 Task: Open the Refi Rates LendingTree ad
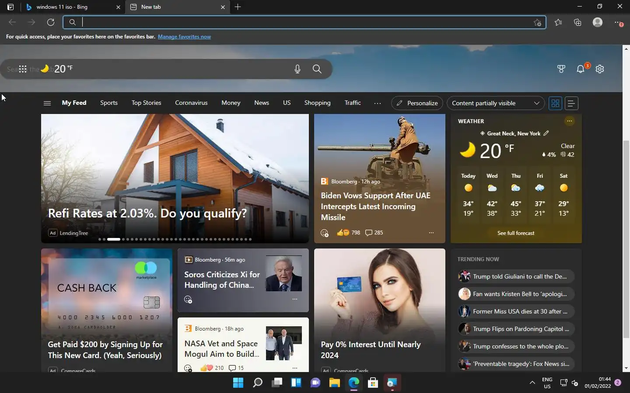point(175,178)
